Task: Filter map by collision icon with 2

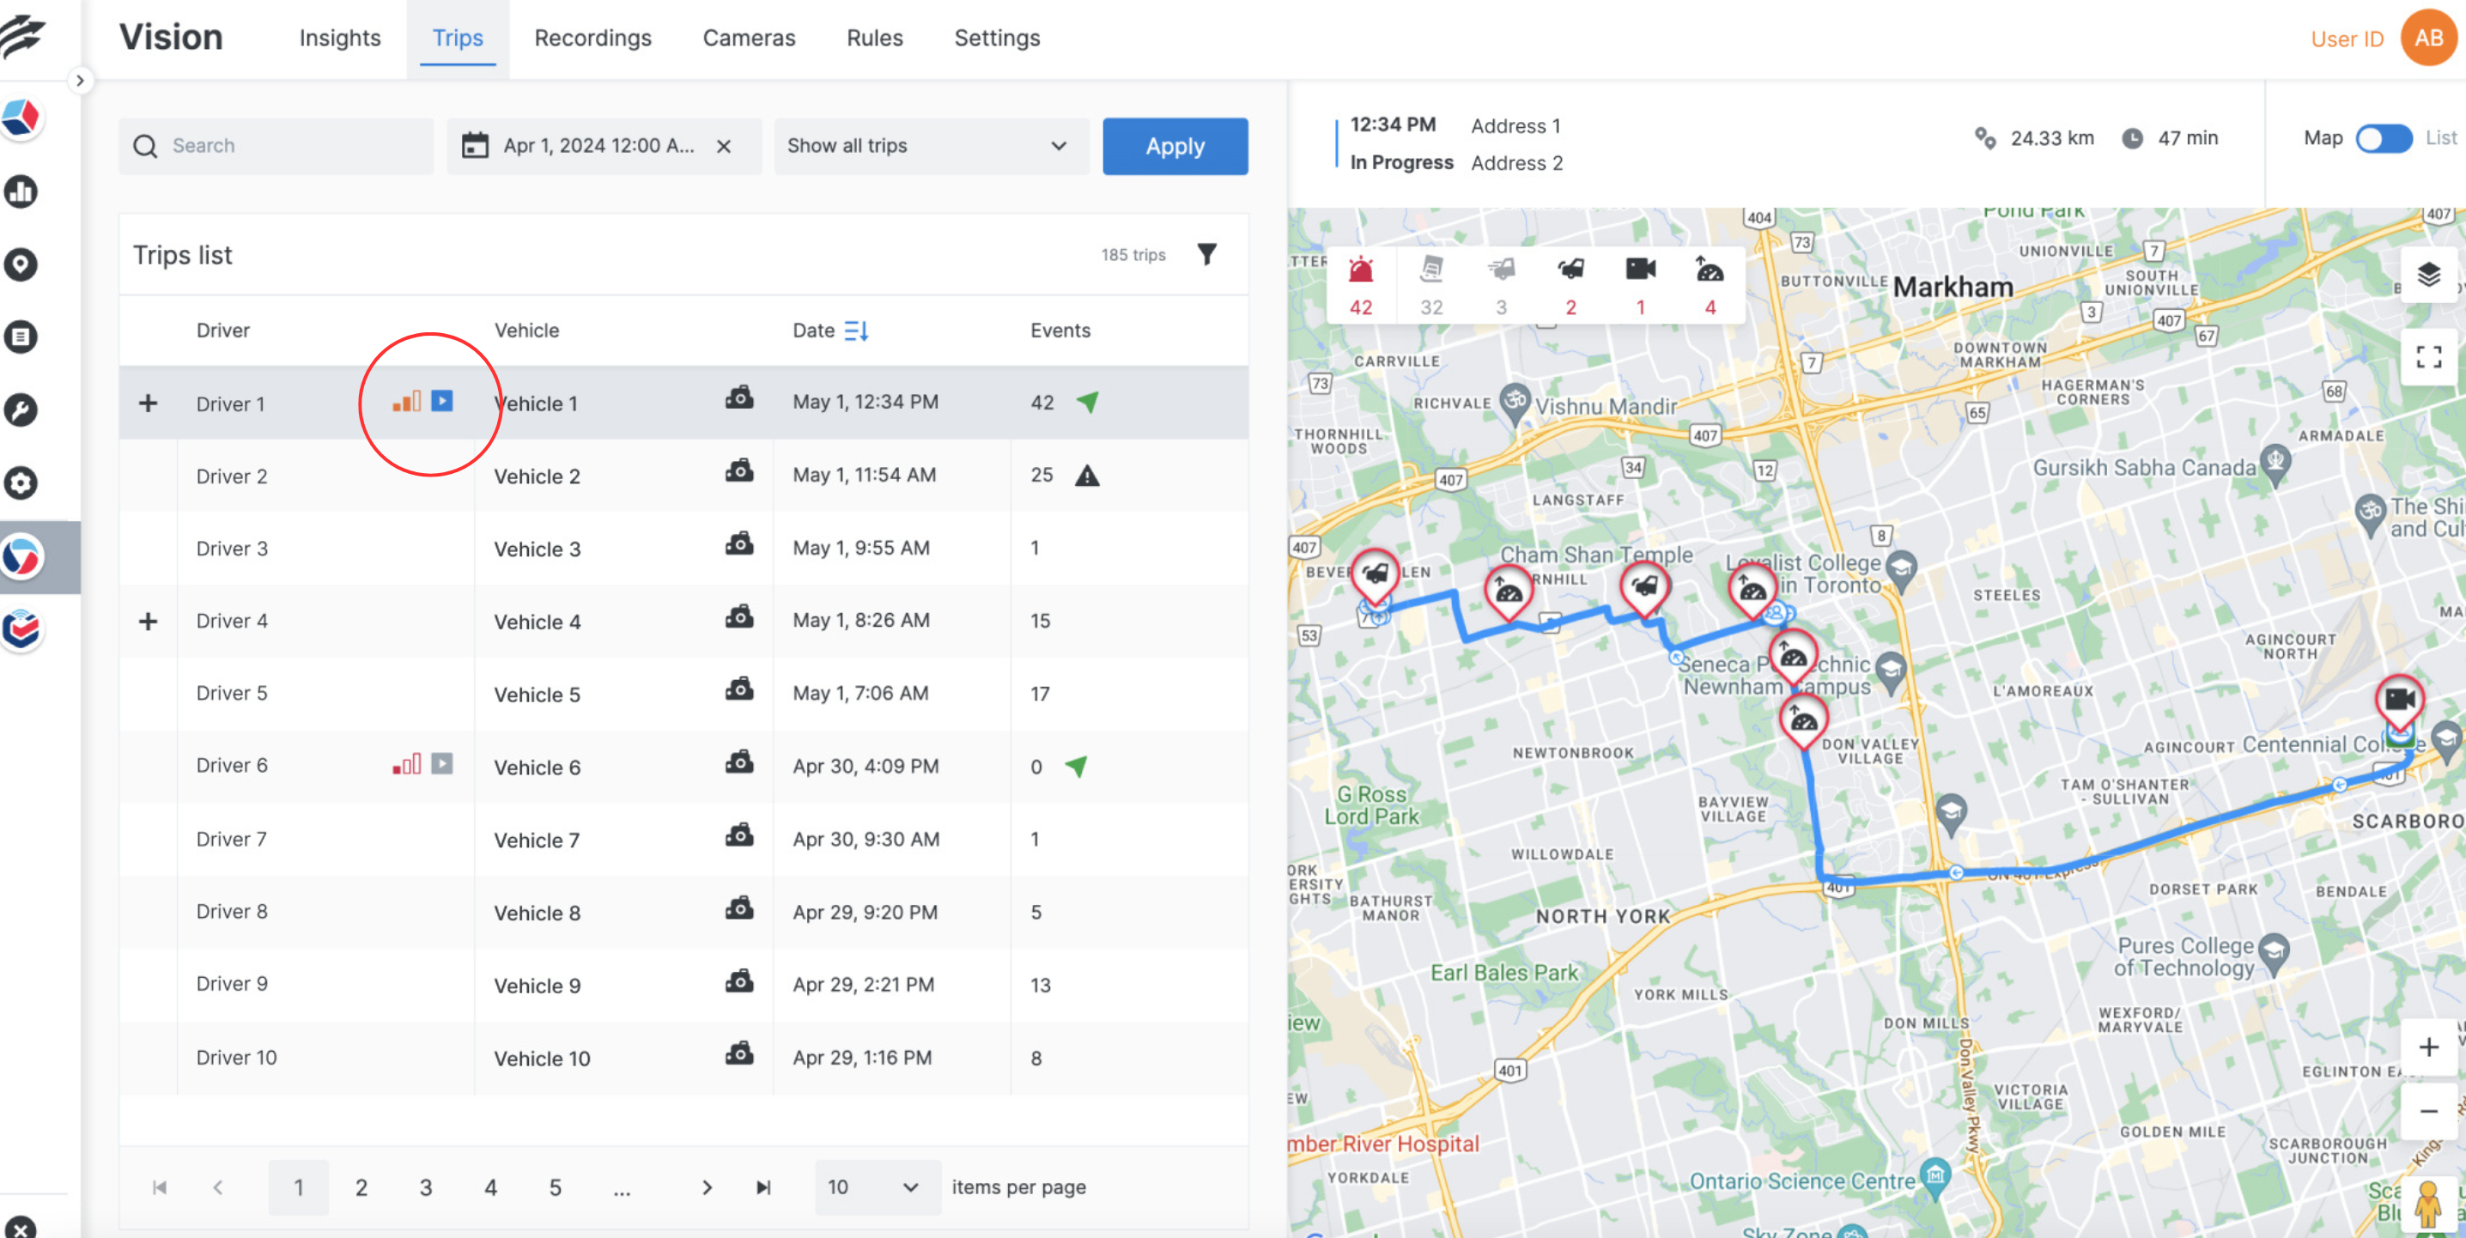Action: pyautogui.click(x=1570, y=285)
